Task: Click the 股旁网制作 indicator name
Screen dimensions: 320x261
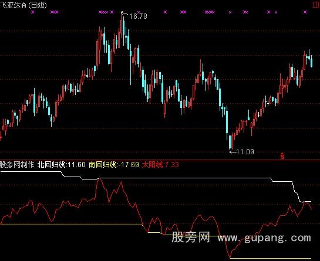Action: click(17, 164)
